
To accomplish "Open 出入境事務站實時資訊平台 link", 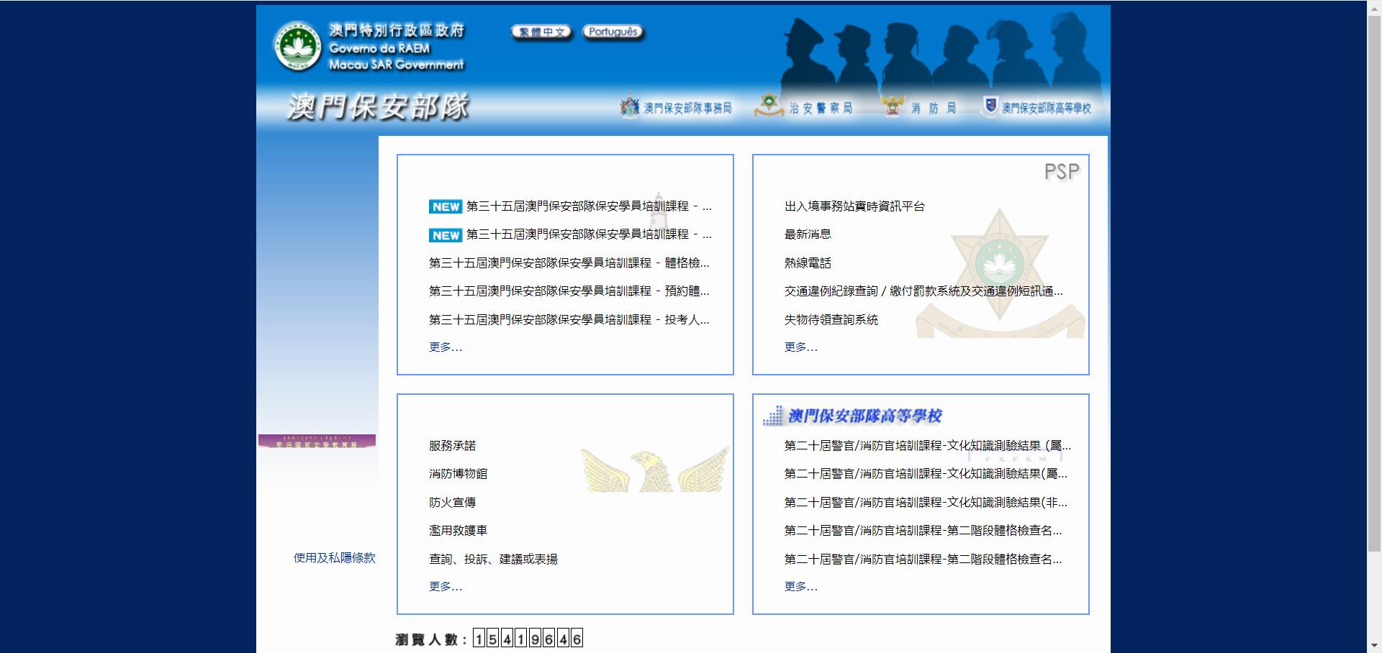I will pyautogui.click(x=854, y=206).
